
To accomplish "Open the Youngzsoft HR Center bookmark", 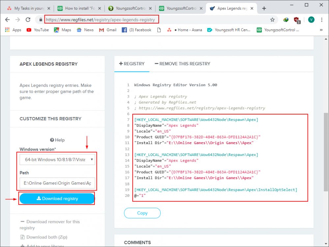I will [x=229, y=30].
